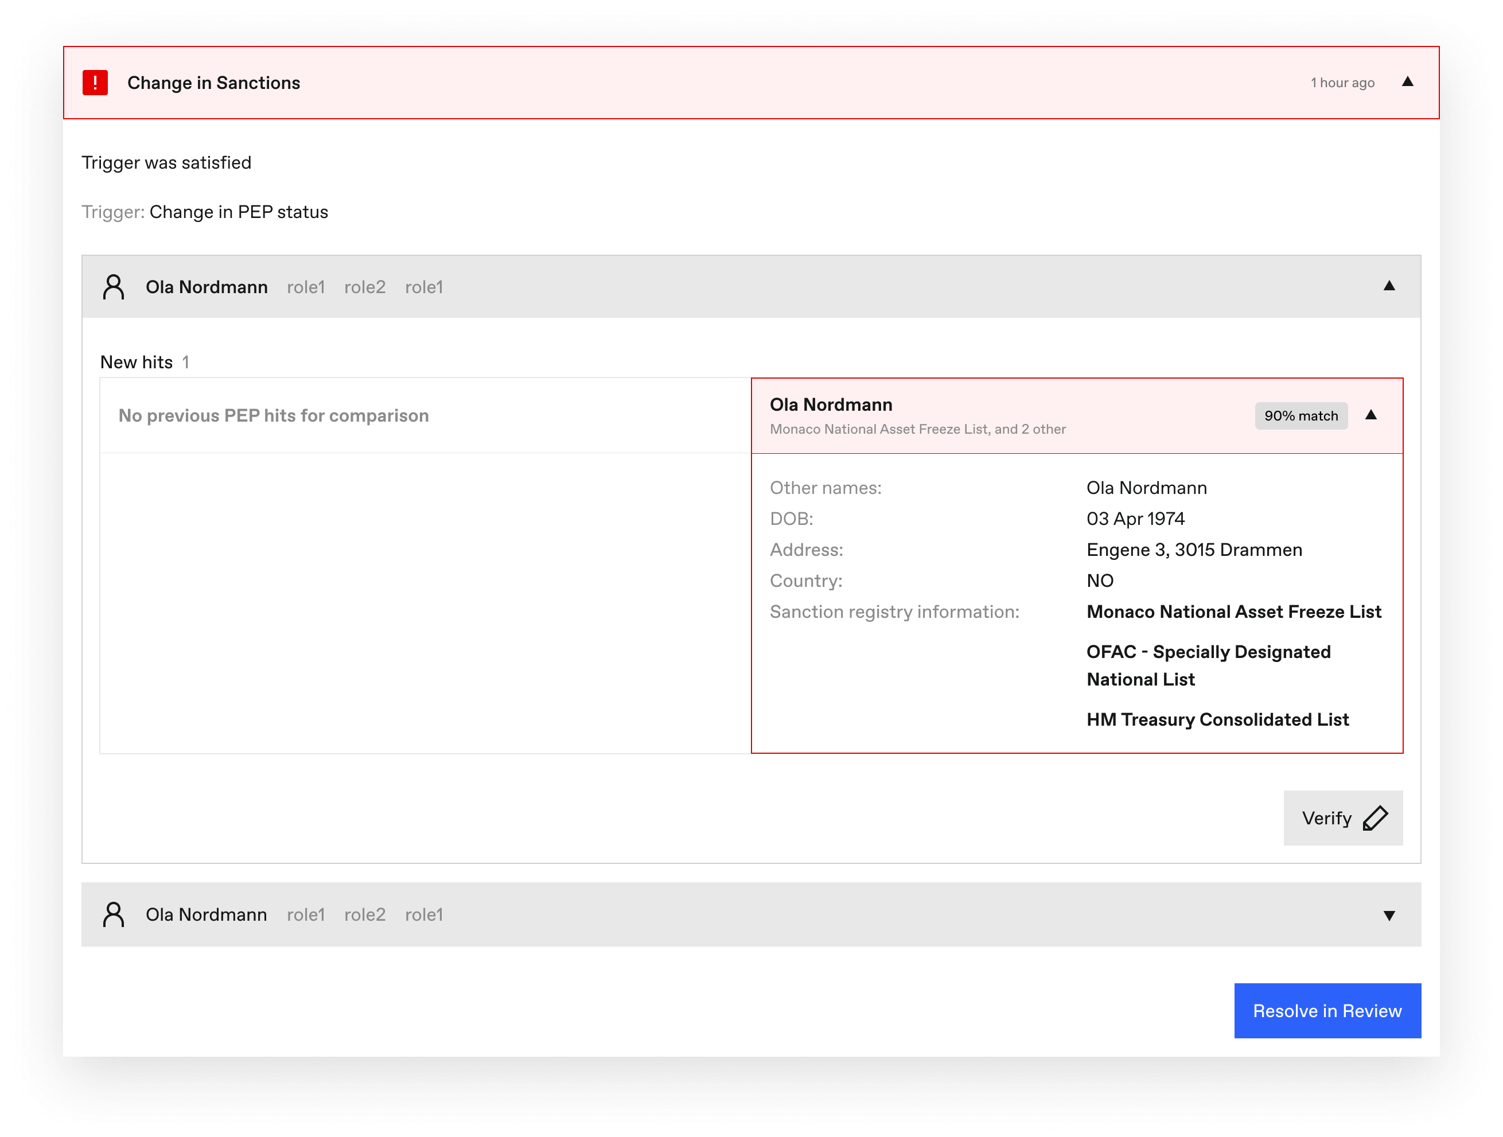Click the DOB value '03 Apr 1974'
The image size is (1503, 1137).
pyautogui.click(x=1135, y=519)
